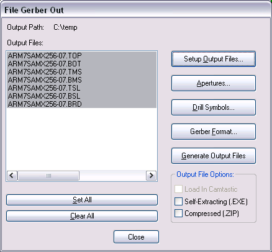Select ARM7SAMX256-07.BMS file entry
The image size is (272, 252).
pos(81,80)
